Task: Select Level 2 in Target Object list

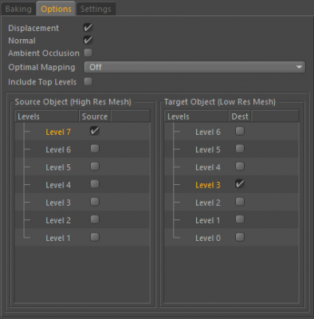Action: coord(208,203)
